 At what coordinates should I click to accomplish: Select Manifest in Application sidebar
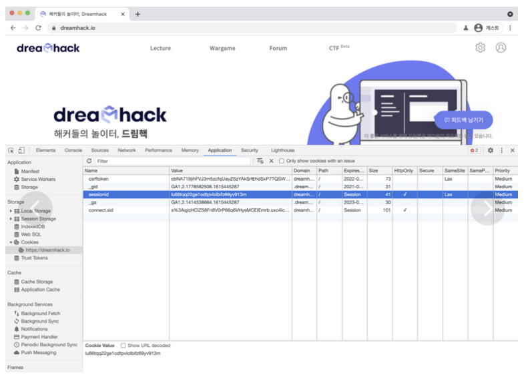coord(30,171)
